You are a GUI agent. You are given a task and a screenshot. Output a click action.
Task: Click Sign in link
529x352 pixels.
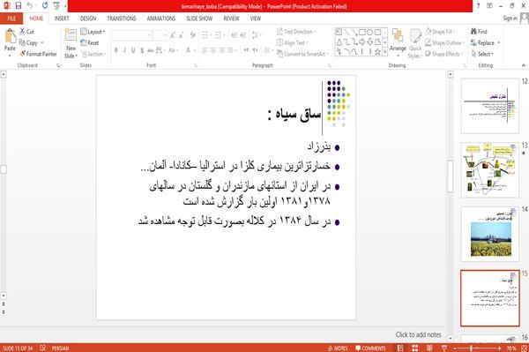tap(510, 19)
